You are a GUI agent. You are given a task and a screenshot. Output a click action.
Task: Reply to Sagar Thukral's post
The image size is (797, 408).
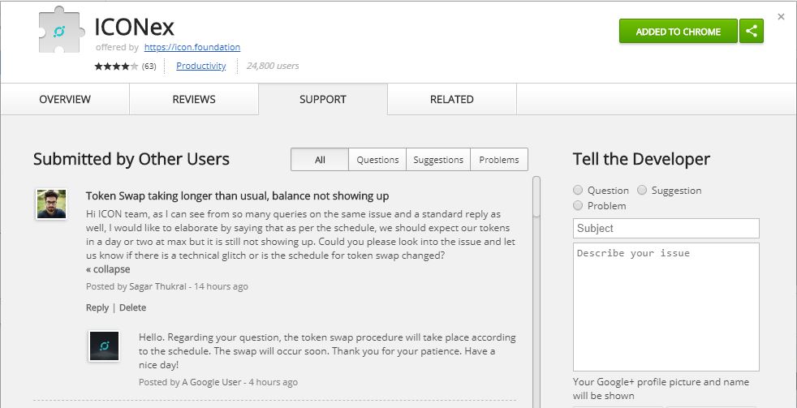coord(97,307)
